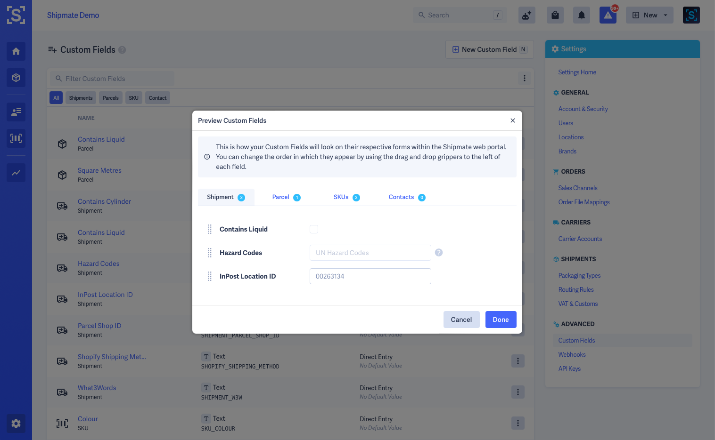
Task: Select the Parcels filter chip
Action: point(111,98)
